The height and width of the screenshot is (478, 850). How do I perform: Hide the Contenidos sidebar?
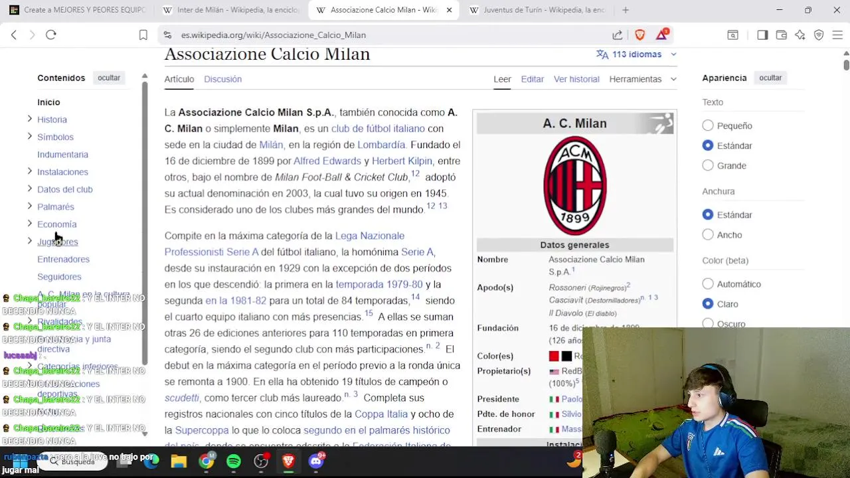pos(109,78)
